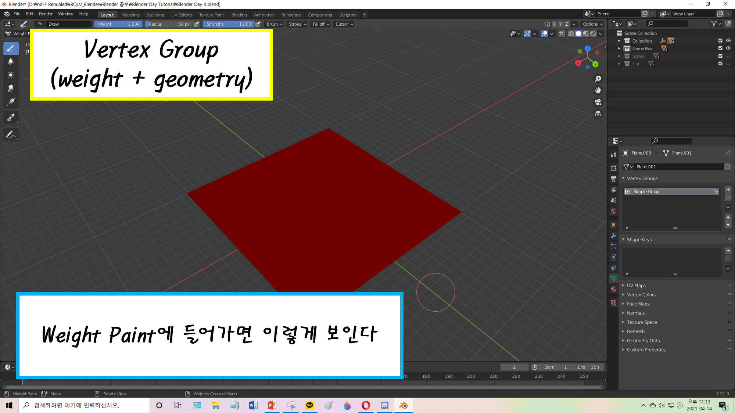
Task: Switch to the Sculpting workspace tab
Action: [155, 15]
